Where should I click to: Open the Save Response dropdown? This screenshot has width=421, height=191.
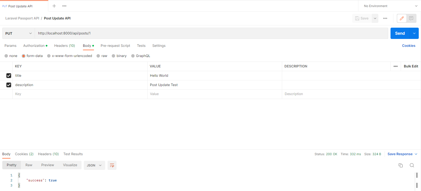(402, 154)
